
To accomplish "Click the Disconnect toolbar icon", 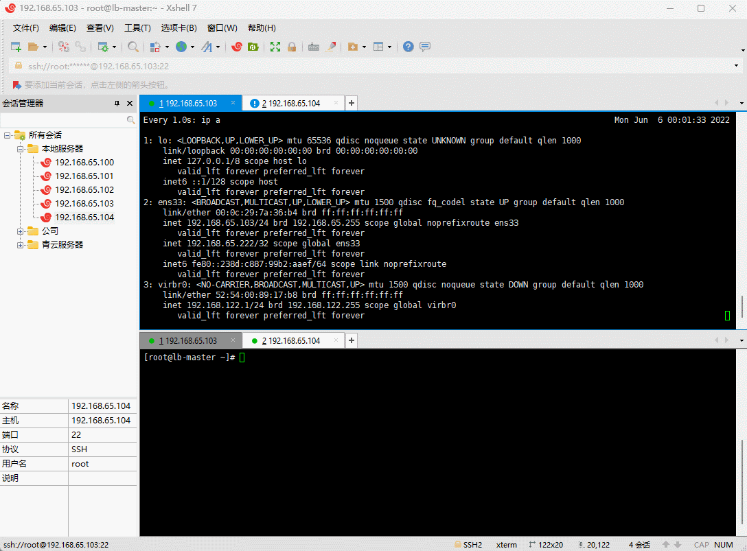I will click(63, 47).
